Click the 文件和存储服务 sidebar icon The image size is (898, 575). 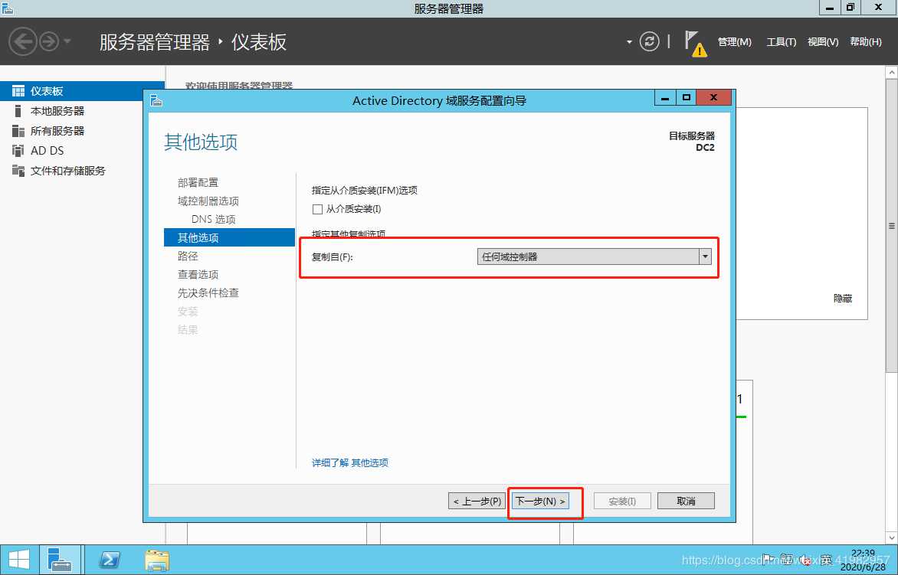tap(18, 171)
